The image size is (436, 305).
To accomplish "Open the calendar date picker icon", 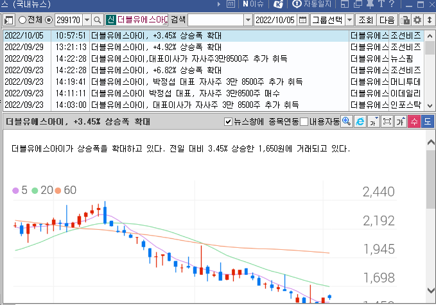I will click(x=302, y=20).
